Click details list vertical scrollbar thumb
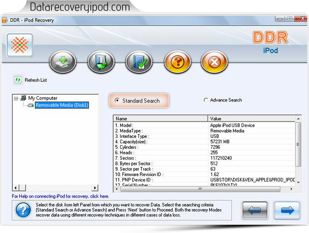The height and width of the screenshot is (233, 309). pos(298,144)
